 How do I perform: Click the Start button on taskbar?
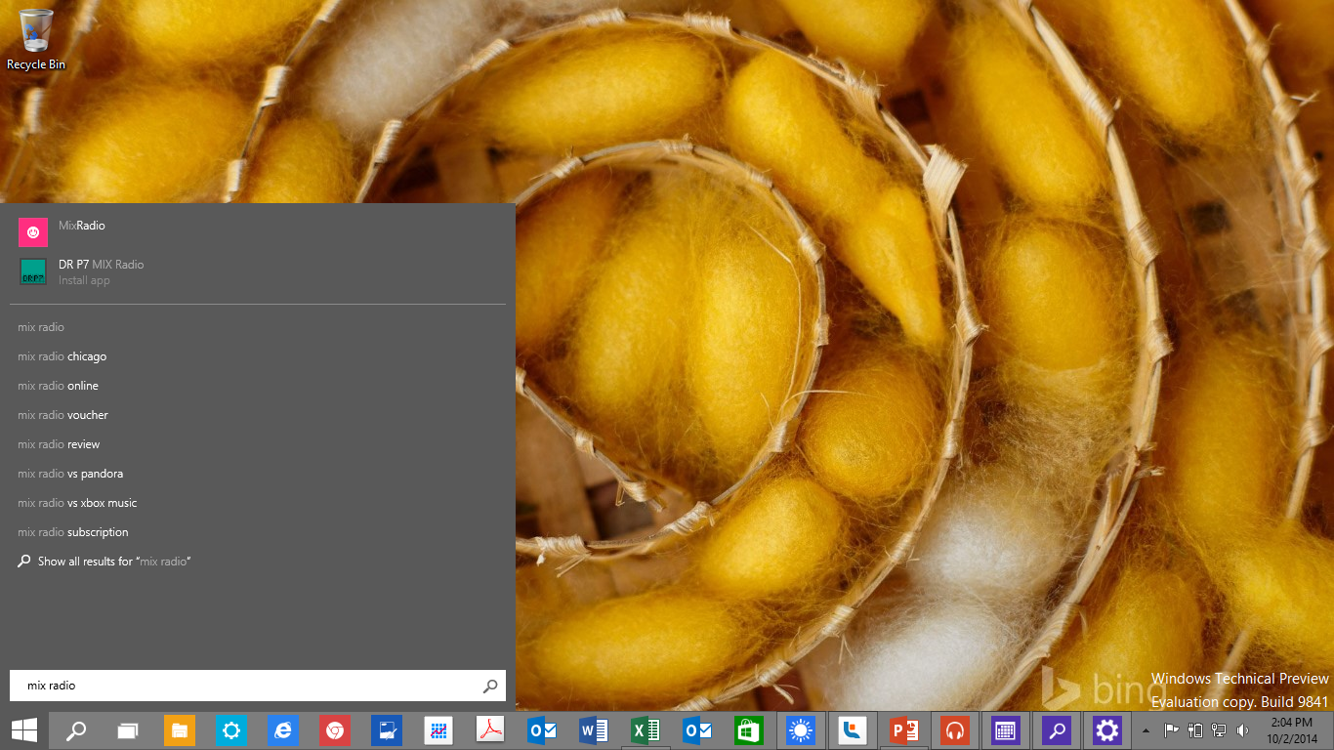tap(24, 730)
